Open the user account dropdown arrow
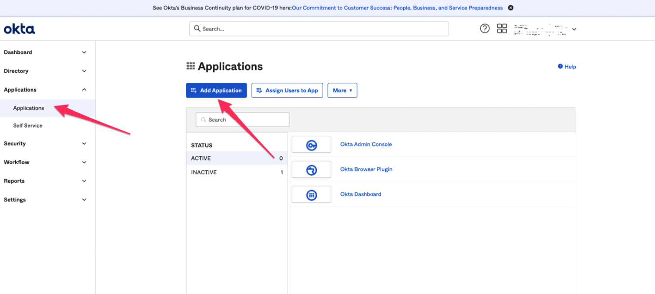 pyautogui.click(x=574, y=29)
